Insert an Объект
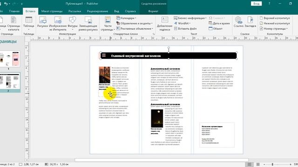 (216, 29)
